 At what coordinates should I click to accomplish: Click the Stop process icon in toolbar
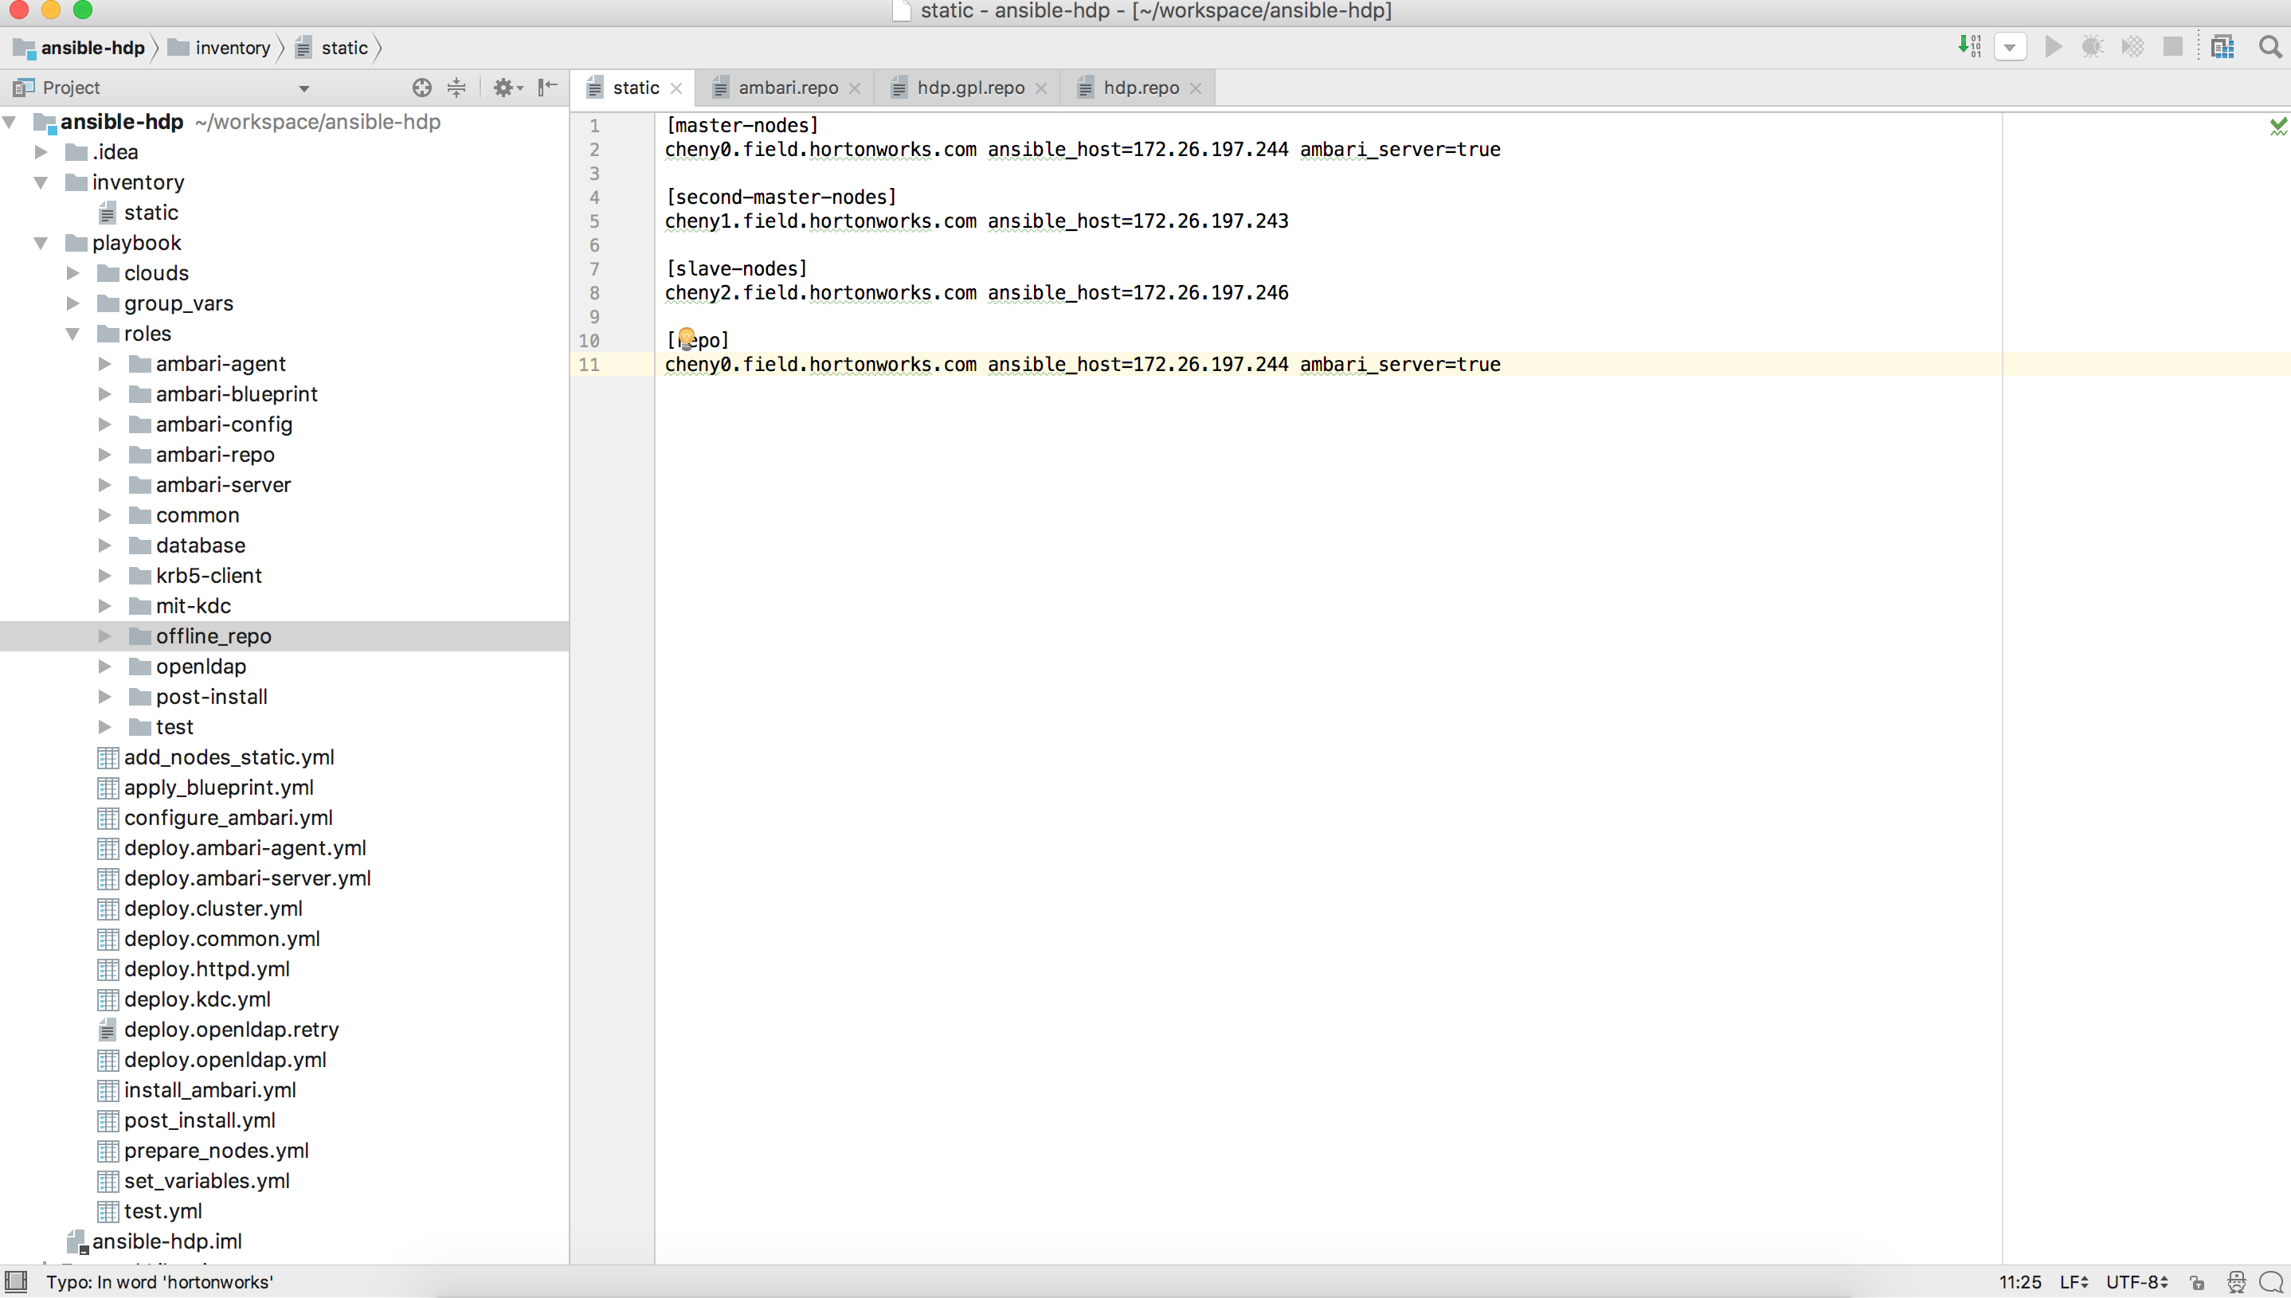point(2172,46)
